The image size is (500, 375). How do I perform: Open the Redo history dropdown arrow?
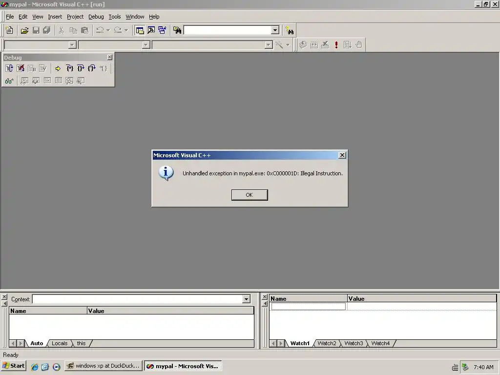point(126,30)
